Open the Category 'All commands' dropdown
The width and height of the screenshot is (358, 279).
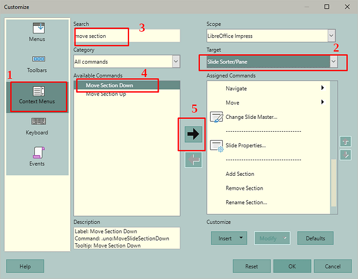click(x=127, y=61)
